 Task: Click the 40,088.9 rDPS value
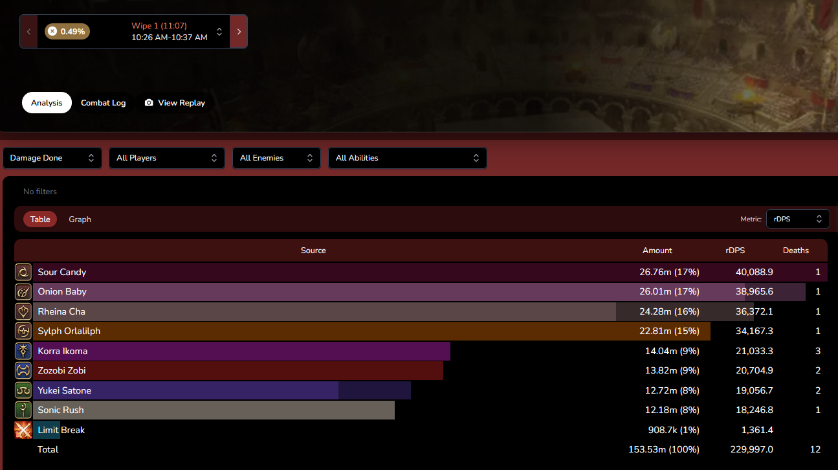[754, 272]
